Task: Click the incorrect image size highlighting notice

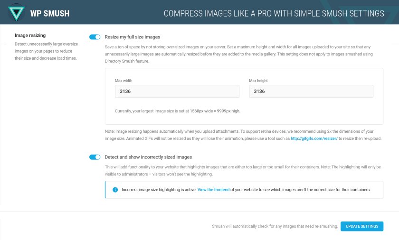Action: (244, 190)
